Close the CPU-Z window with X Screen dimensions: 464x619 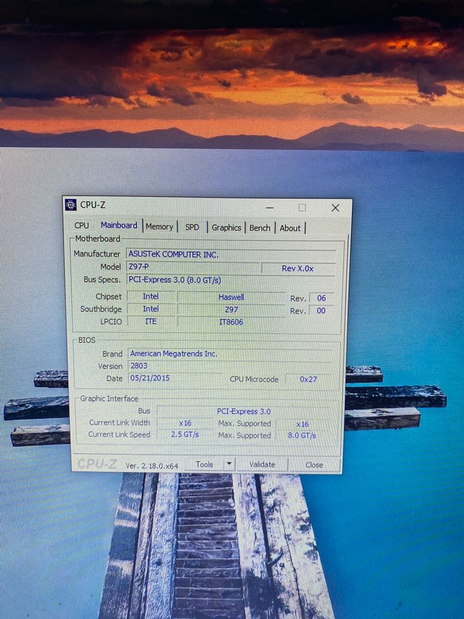[335, 208]
